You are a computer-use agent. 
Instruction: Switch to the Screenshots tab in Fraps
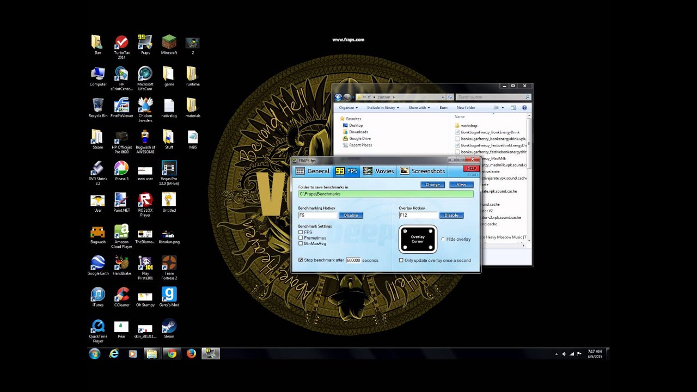coord(423,171)
